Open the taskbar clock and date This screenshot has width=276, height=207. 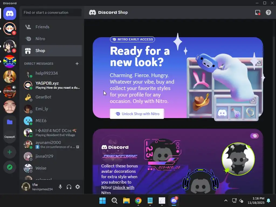point(256,201)
